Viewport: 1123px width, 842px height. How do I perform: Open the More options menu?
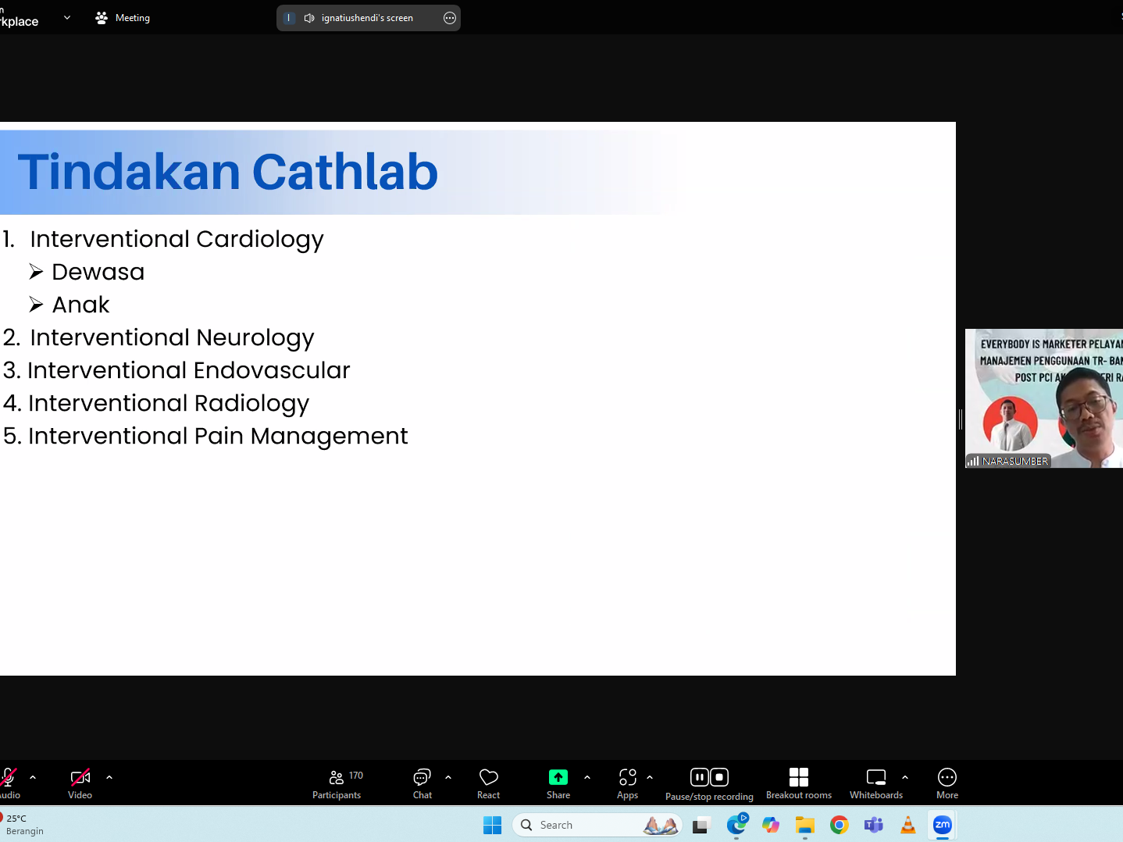click(x=947, y=783)
